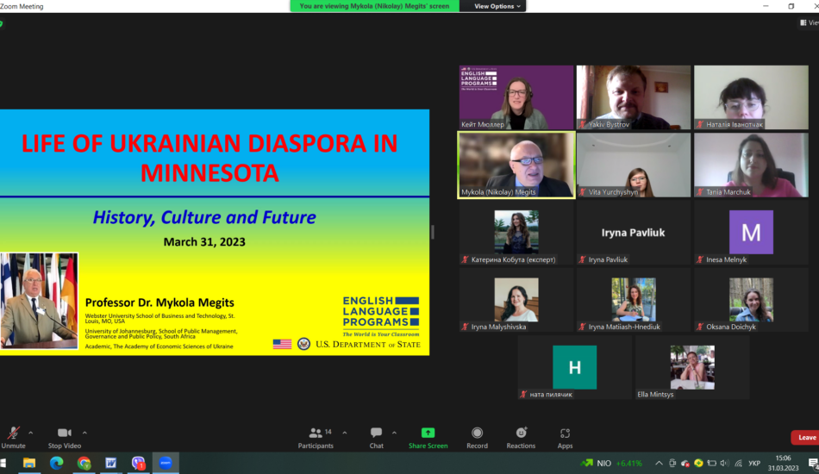Open the View Options dropdown
This screenshot has height=474, width=819.
498,6
